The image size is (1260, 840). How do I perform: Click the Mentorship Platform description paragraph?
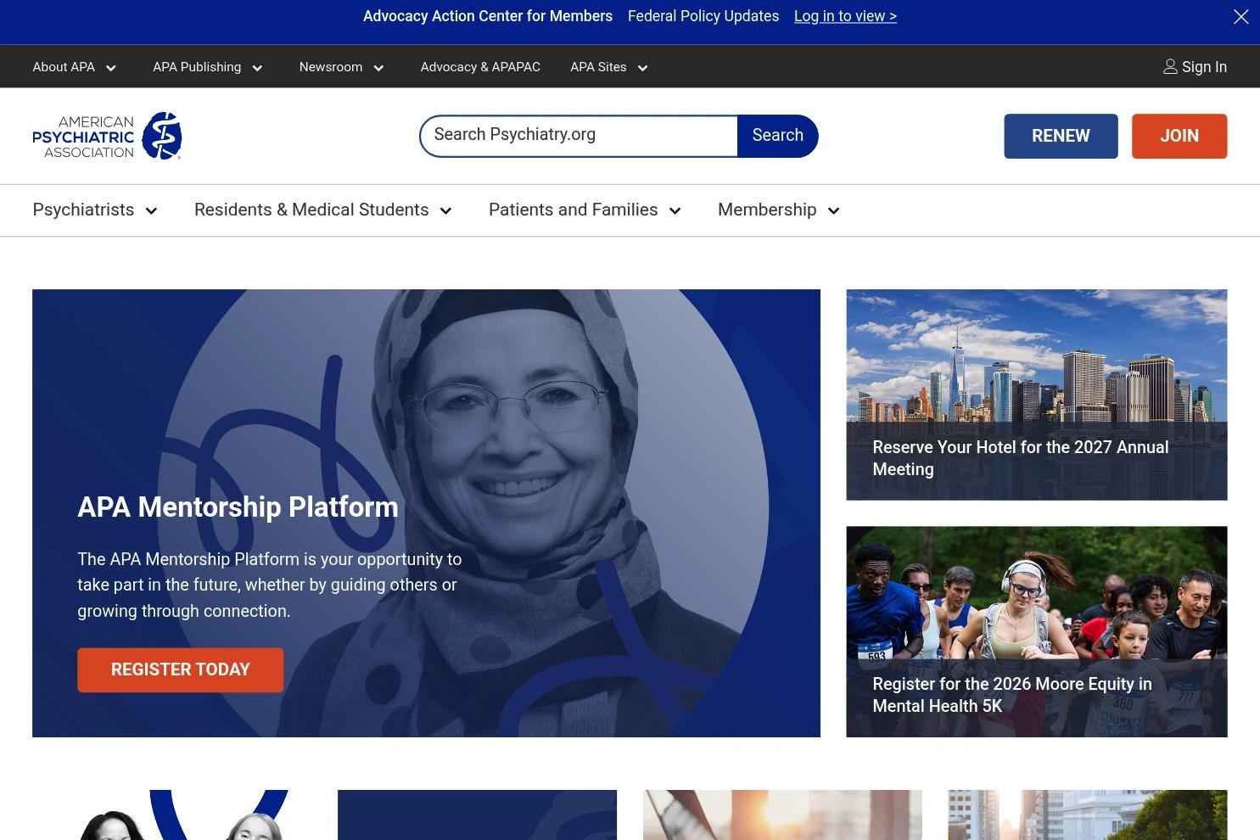(270, 585)
